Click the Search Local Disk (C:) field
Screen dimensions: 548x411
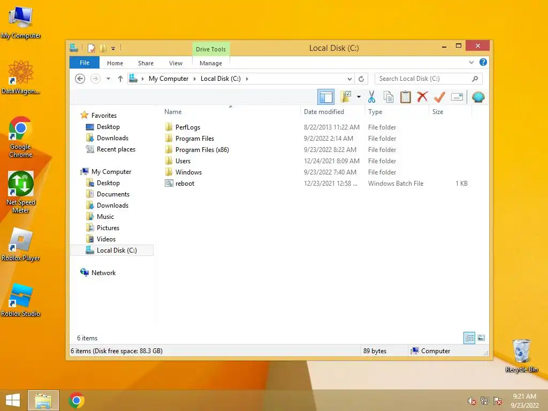[x=429, y=79]
